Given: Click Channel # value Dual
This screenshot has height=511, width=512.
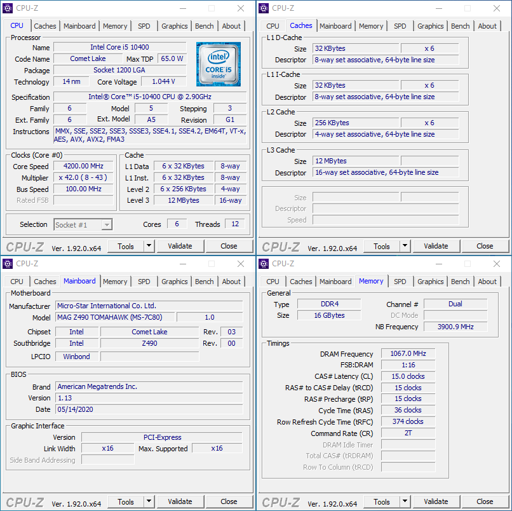Looking at the screenshot, I should pyautogui.click(x=455, y=304).
